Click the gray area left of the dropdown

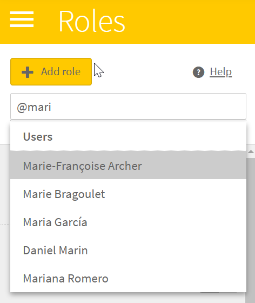(x=5, y=222)
